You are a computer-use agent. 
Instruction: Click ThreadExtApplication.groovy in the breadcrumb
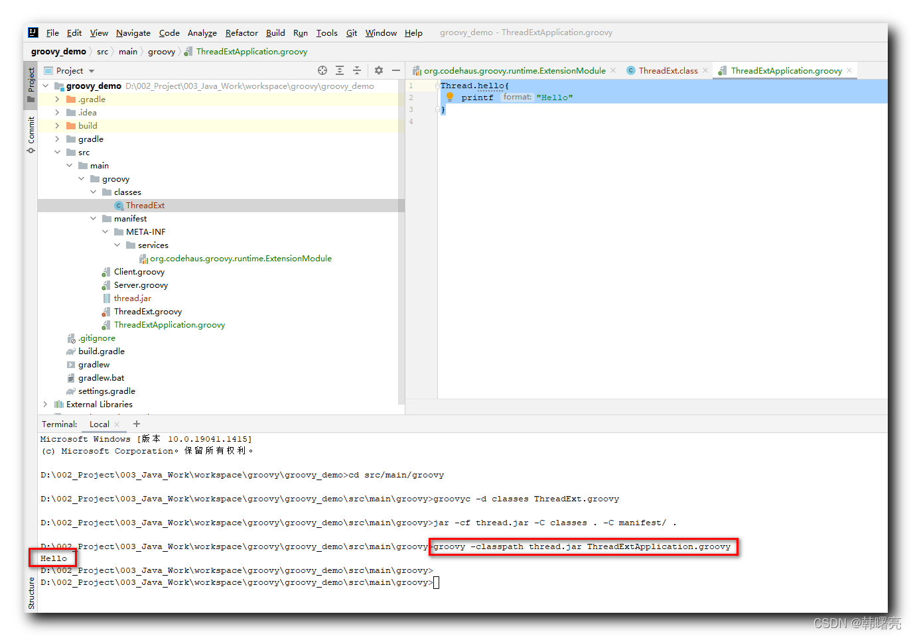(x=251, y=51)
